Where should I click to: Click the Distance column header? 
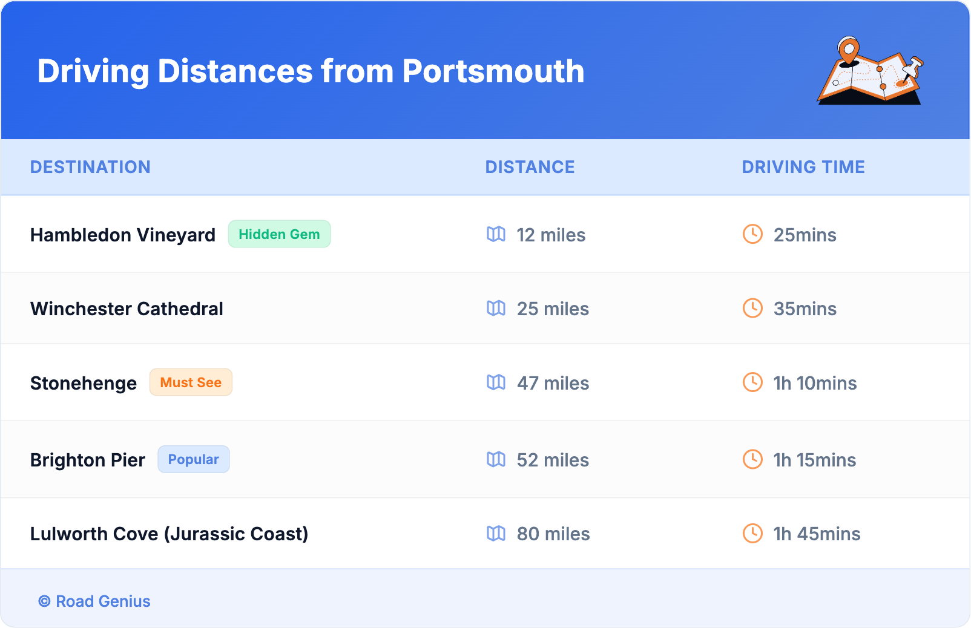530,167
